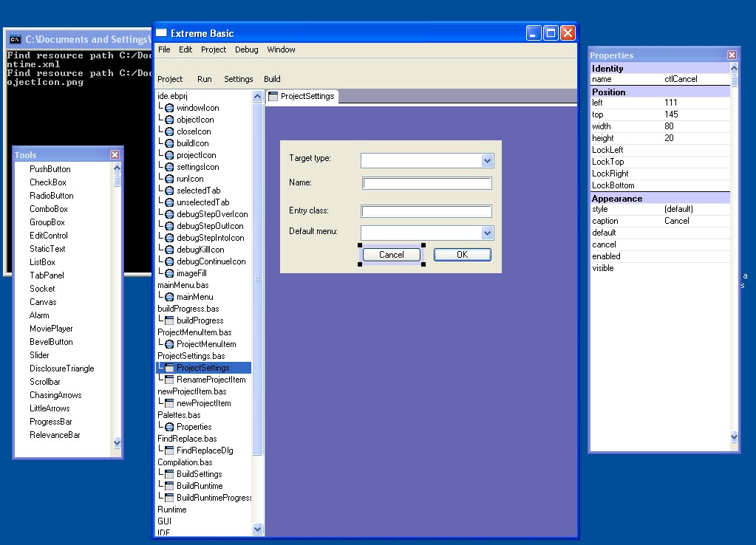
Task: Open the Project menu in the menu bar
Action: click(214, 49)
